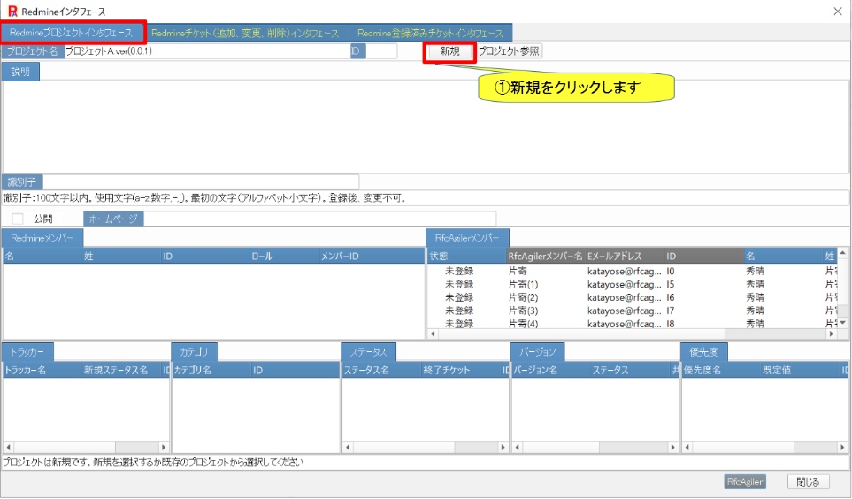
Task: Click the RfcAgilerメンバー名 column header
Action: [546, 256]
